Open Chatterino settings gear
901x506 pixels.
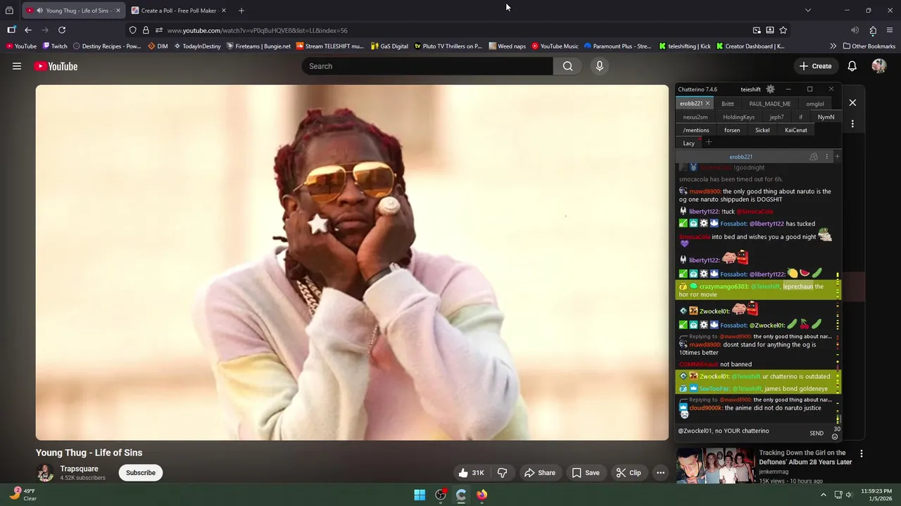(x=770, y=89)
